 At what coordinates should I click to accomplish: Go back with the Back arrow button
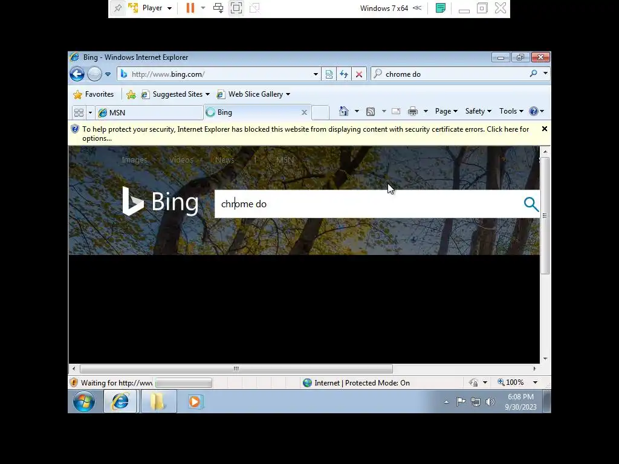pos(77,74)
